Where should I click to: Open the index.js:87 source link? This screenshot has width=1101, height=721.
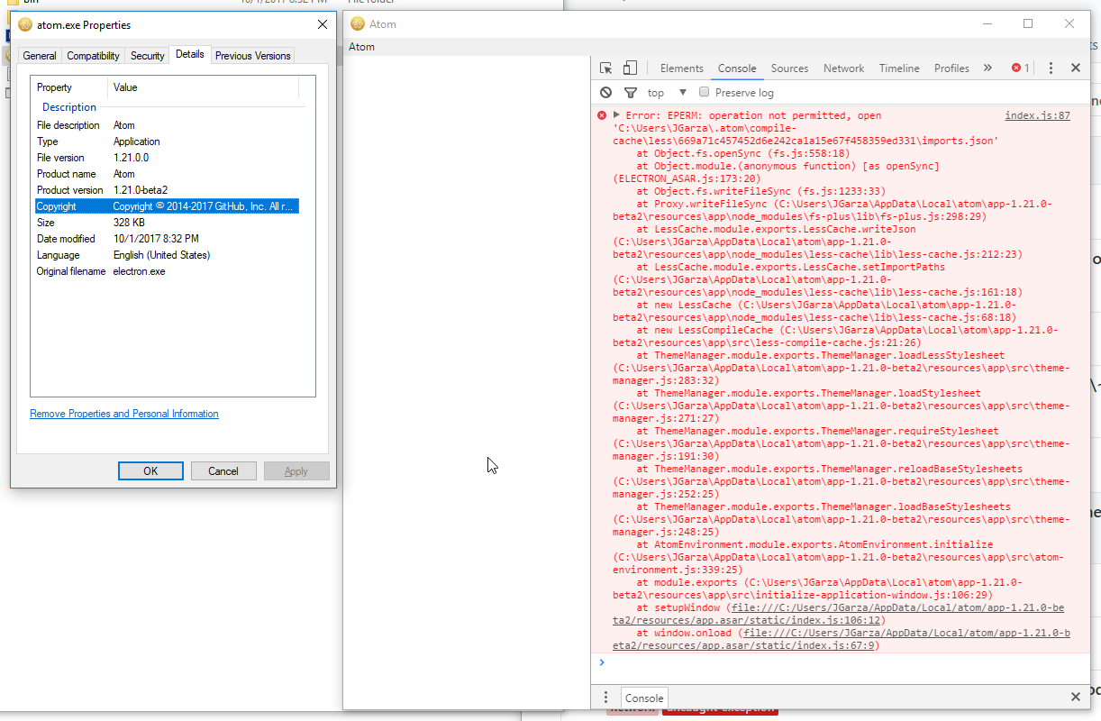[1037, 115]
